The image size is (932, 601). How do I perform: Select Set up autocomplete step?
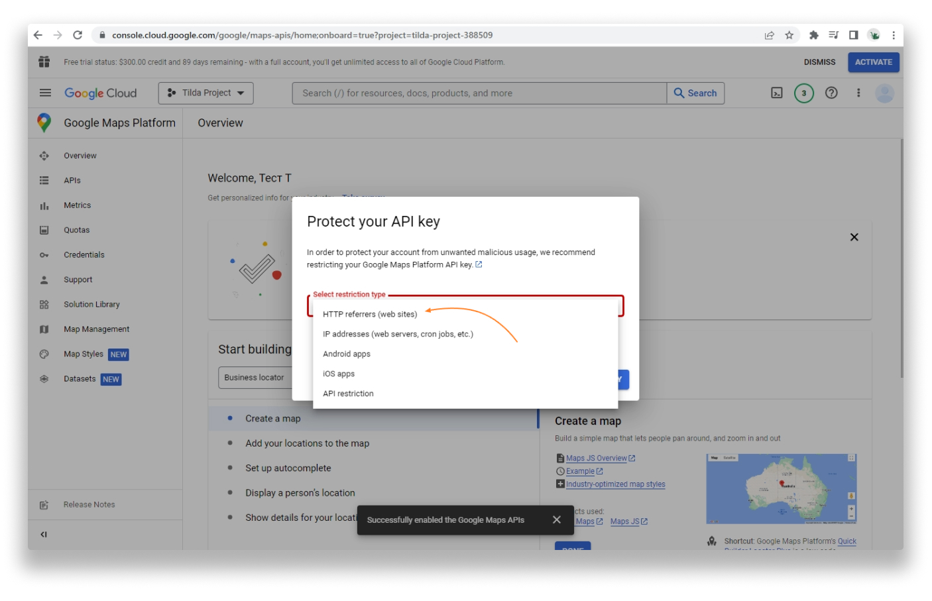(288, 468)
